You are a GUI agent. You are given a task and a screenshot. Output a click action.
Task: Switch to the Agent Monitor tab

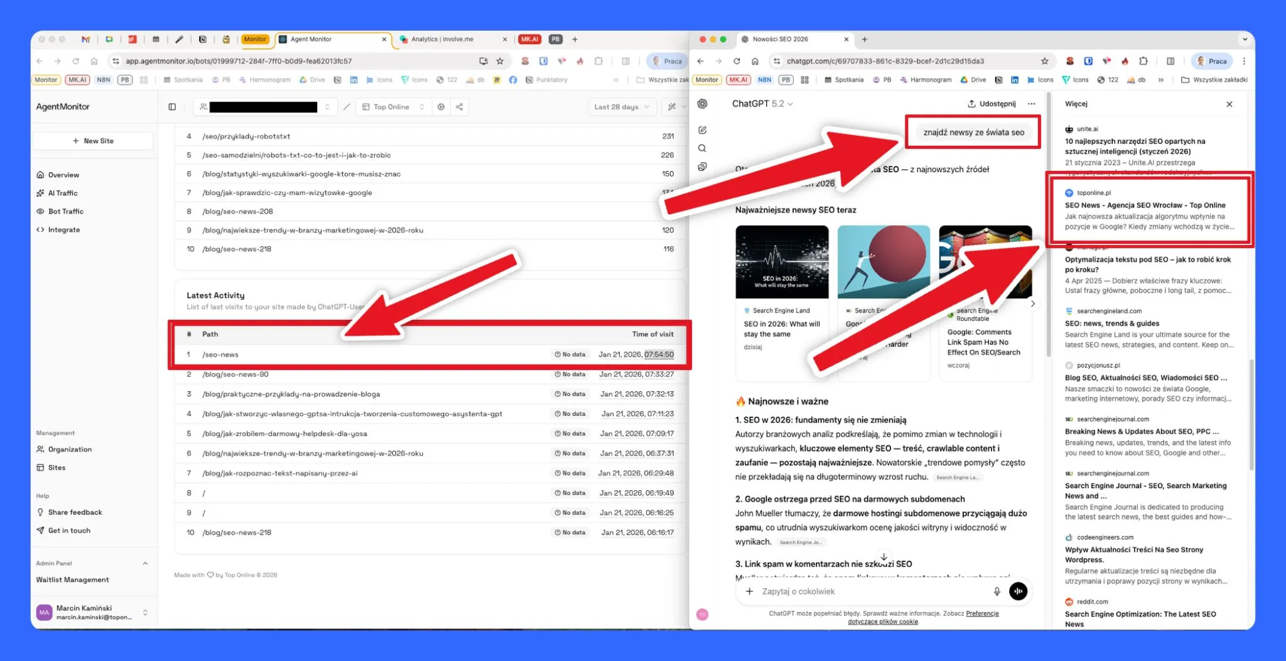[333, 39]
